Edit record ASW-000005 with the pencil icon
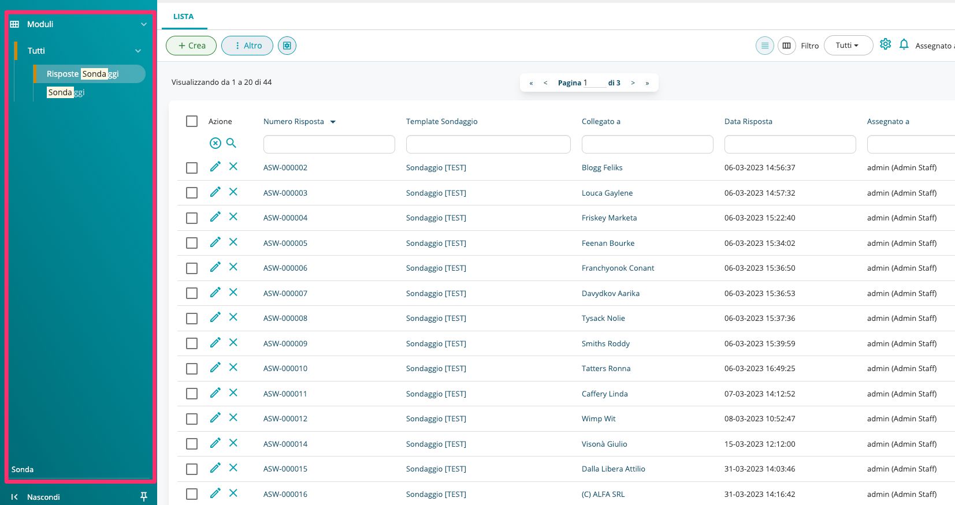 point(215,242)
